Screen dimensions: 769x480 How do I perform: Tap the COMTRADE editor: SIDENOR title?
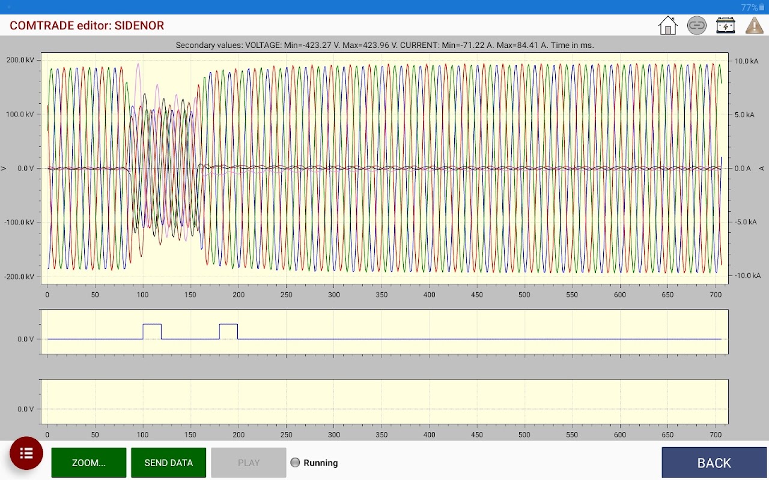point(87,26)
